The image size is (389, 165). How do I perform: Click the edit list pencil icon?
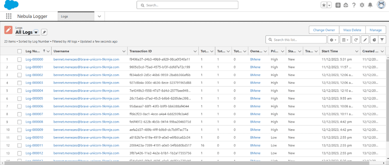[x=365, y=40]
